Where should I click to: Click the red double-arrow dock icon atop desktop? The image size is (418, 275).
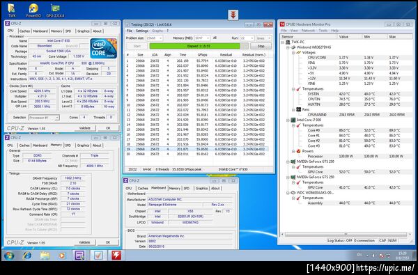point(233,15)
